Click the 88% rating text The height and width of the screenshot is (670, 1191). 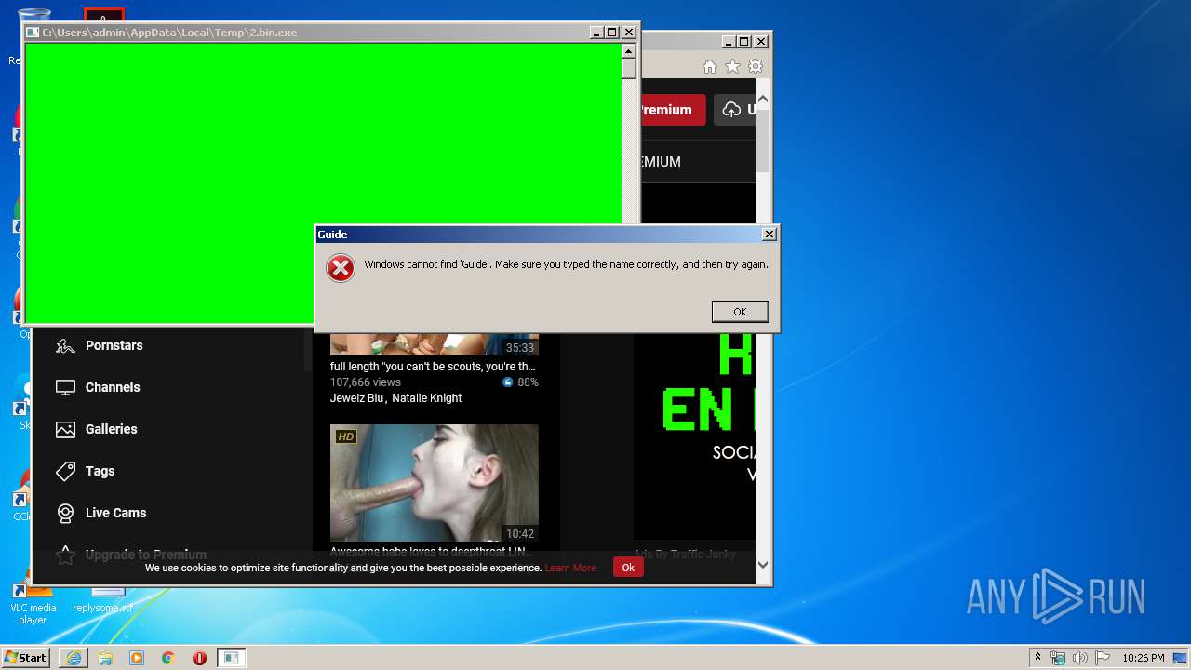tap(528, 382)
